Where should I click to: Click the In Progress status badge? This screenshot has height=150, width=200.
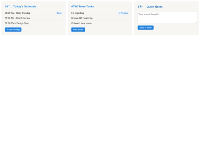tap(123, 13)
